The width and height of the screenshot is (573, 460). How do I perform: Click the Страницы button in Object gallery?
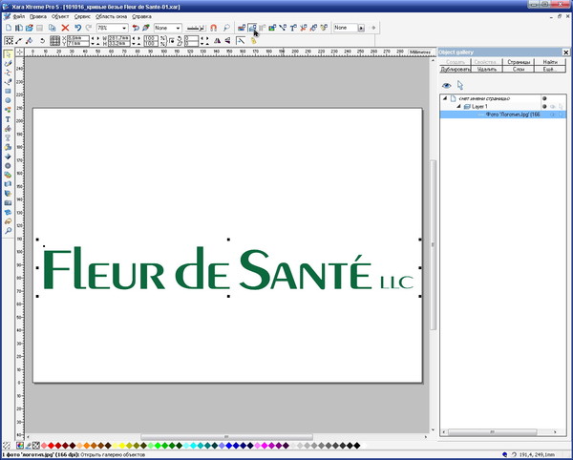[519, 62]
